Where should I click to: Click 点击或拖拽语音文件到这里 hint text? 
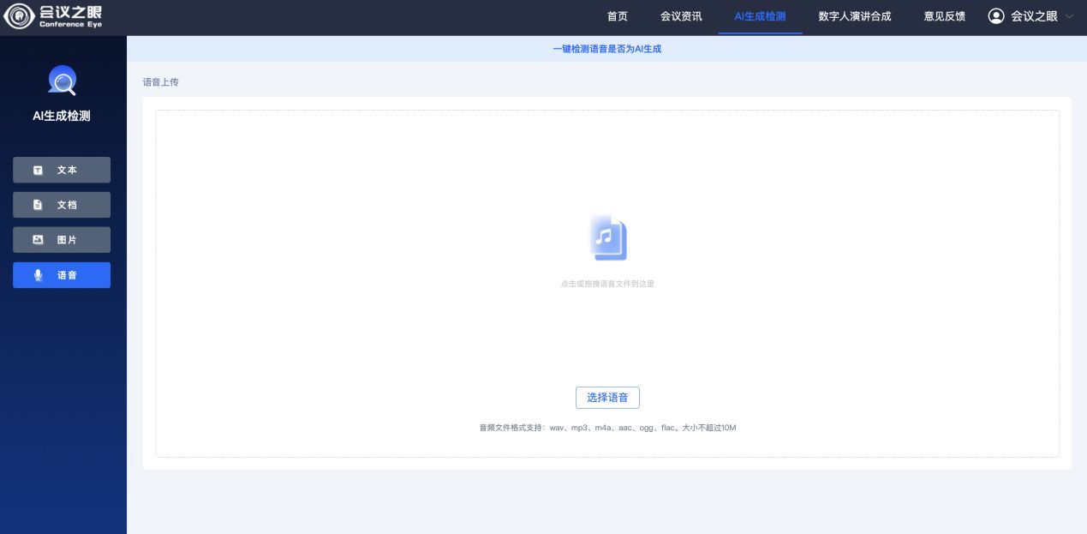point(607,284)
